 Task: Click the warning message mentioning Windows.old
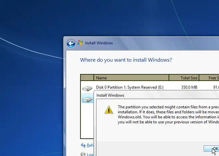pyautogui.click(x=168, y=114)
